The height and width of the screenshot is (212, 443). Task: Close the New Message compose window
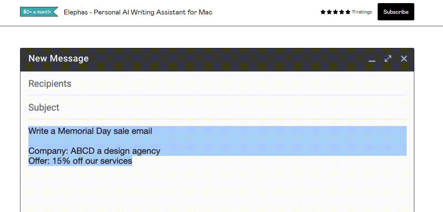point(404,59)
